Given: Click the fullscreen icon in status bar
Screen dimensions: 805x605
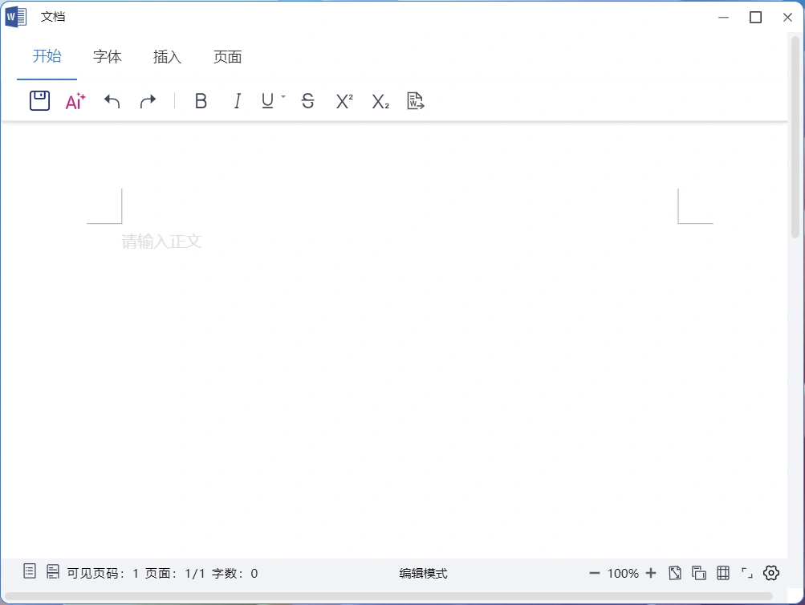Looking at the screenshot, I should tap(746, 573).
